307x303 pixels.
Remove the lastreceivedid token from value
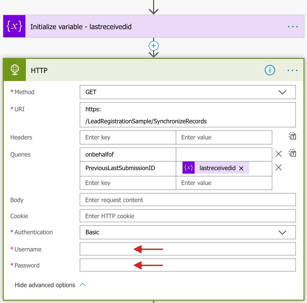click(241, 168)
